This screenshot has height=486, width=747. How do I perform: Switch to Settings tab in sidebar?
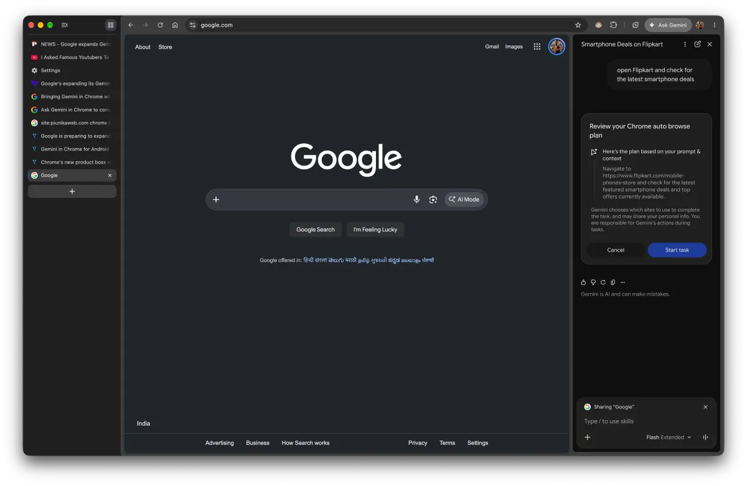coord(72,70)
